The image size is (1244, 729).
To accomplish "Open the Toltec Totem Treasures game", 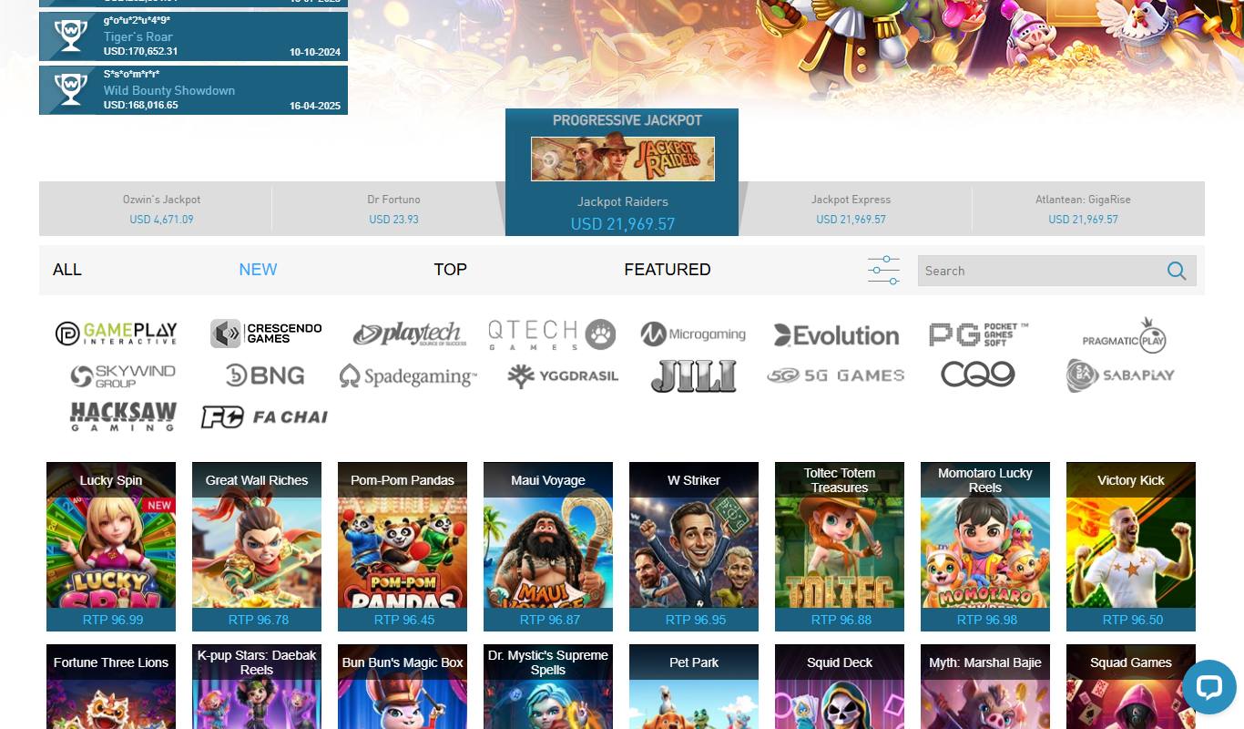I will (840, 547).
